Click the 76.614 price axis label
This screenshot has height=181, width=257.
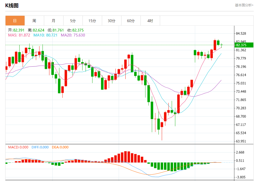[241, 75]
